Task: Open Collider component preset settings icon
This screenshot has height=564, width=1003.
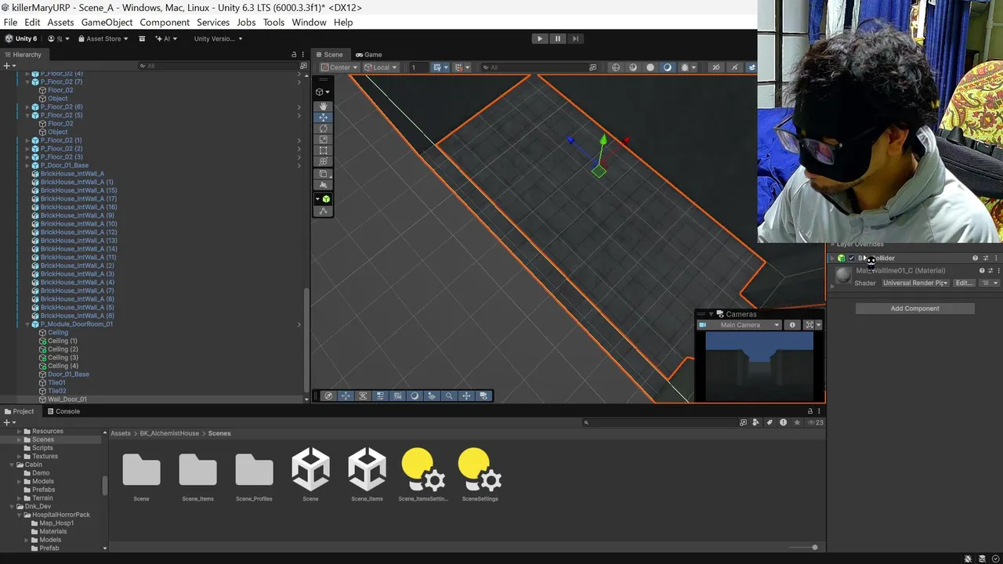Action: (986, 258)
